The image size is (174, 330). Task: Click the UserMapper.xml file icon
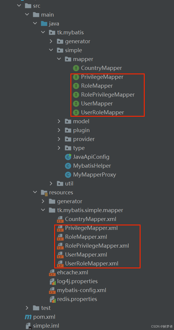(60, 254)
